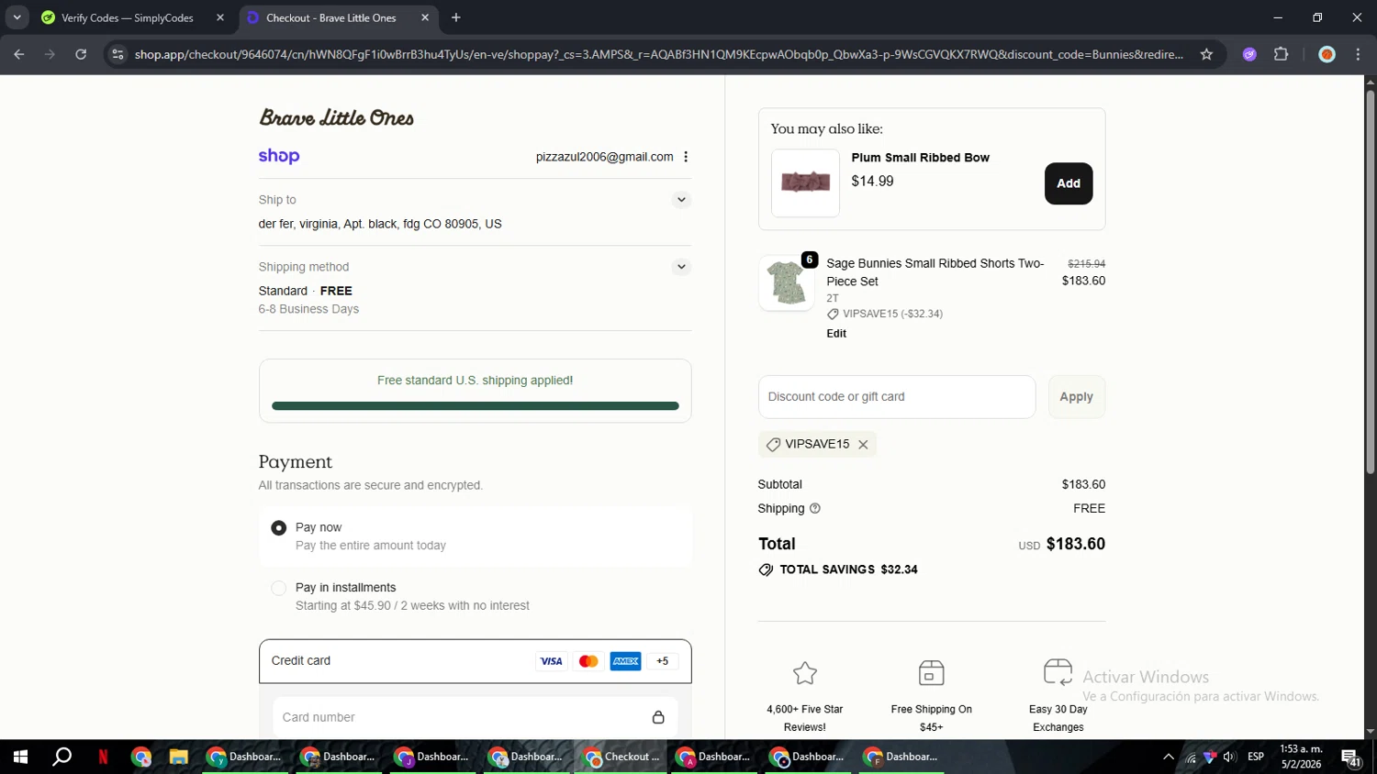
Task: Click the Plum Small Ribbed Bow title
Action: tap(920, 158)
